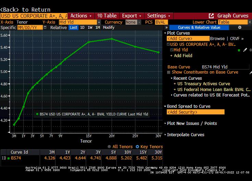252x181 pixels.
Task: Click the Add Curve input field
Action: click(188, 39)
